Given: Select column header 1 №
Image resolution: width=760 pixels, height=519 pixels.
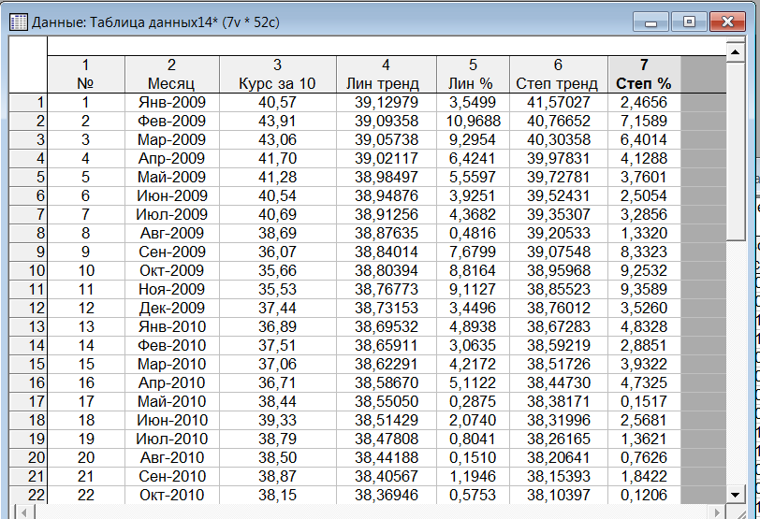Looking at the screenshot, I should point(86,74).
